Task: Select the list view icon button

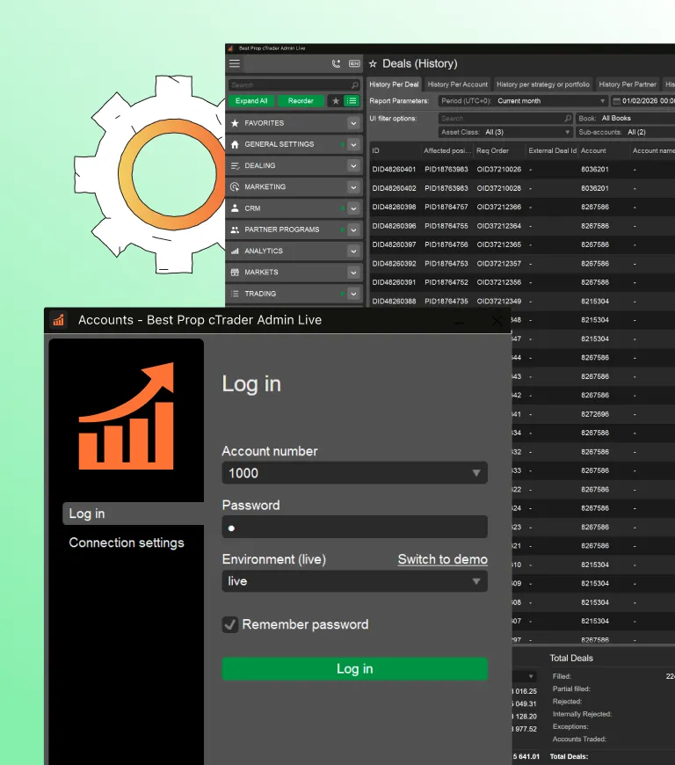Action: pos(352,101)
